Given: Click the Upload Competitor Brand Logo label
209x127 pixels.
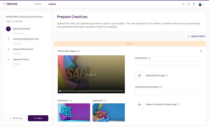Looking at the screenshot, I should tap(161, 104).
